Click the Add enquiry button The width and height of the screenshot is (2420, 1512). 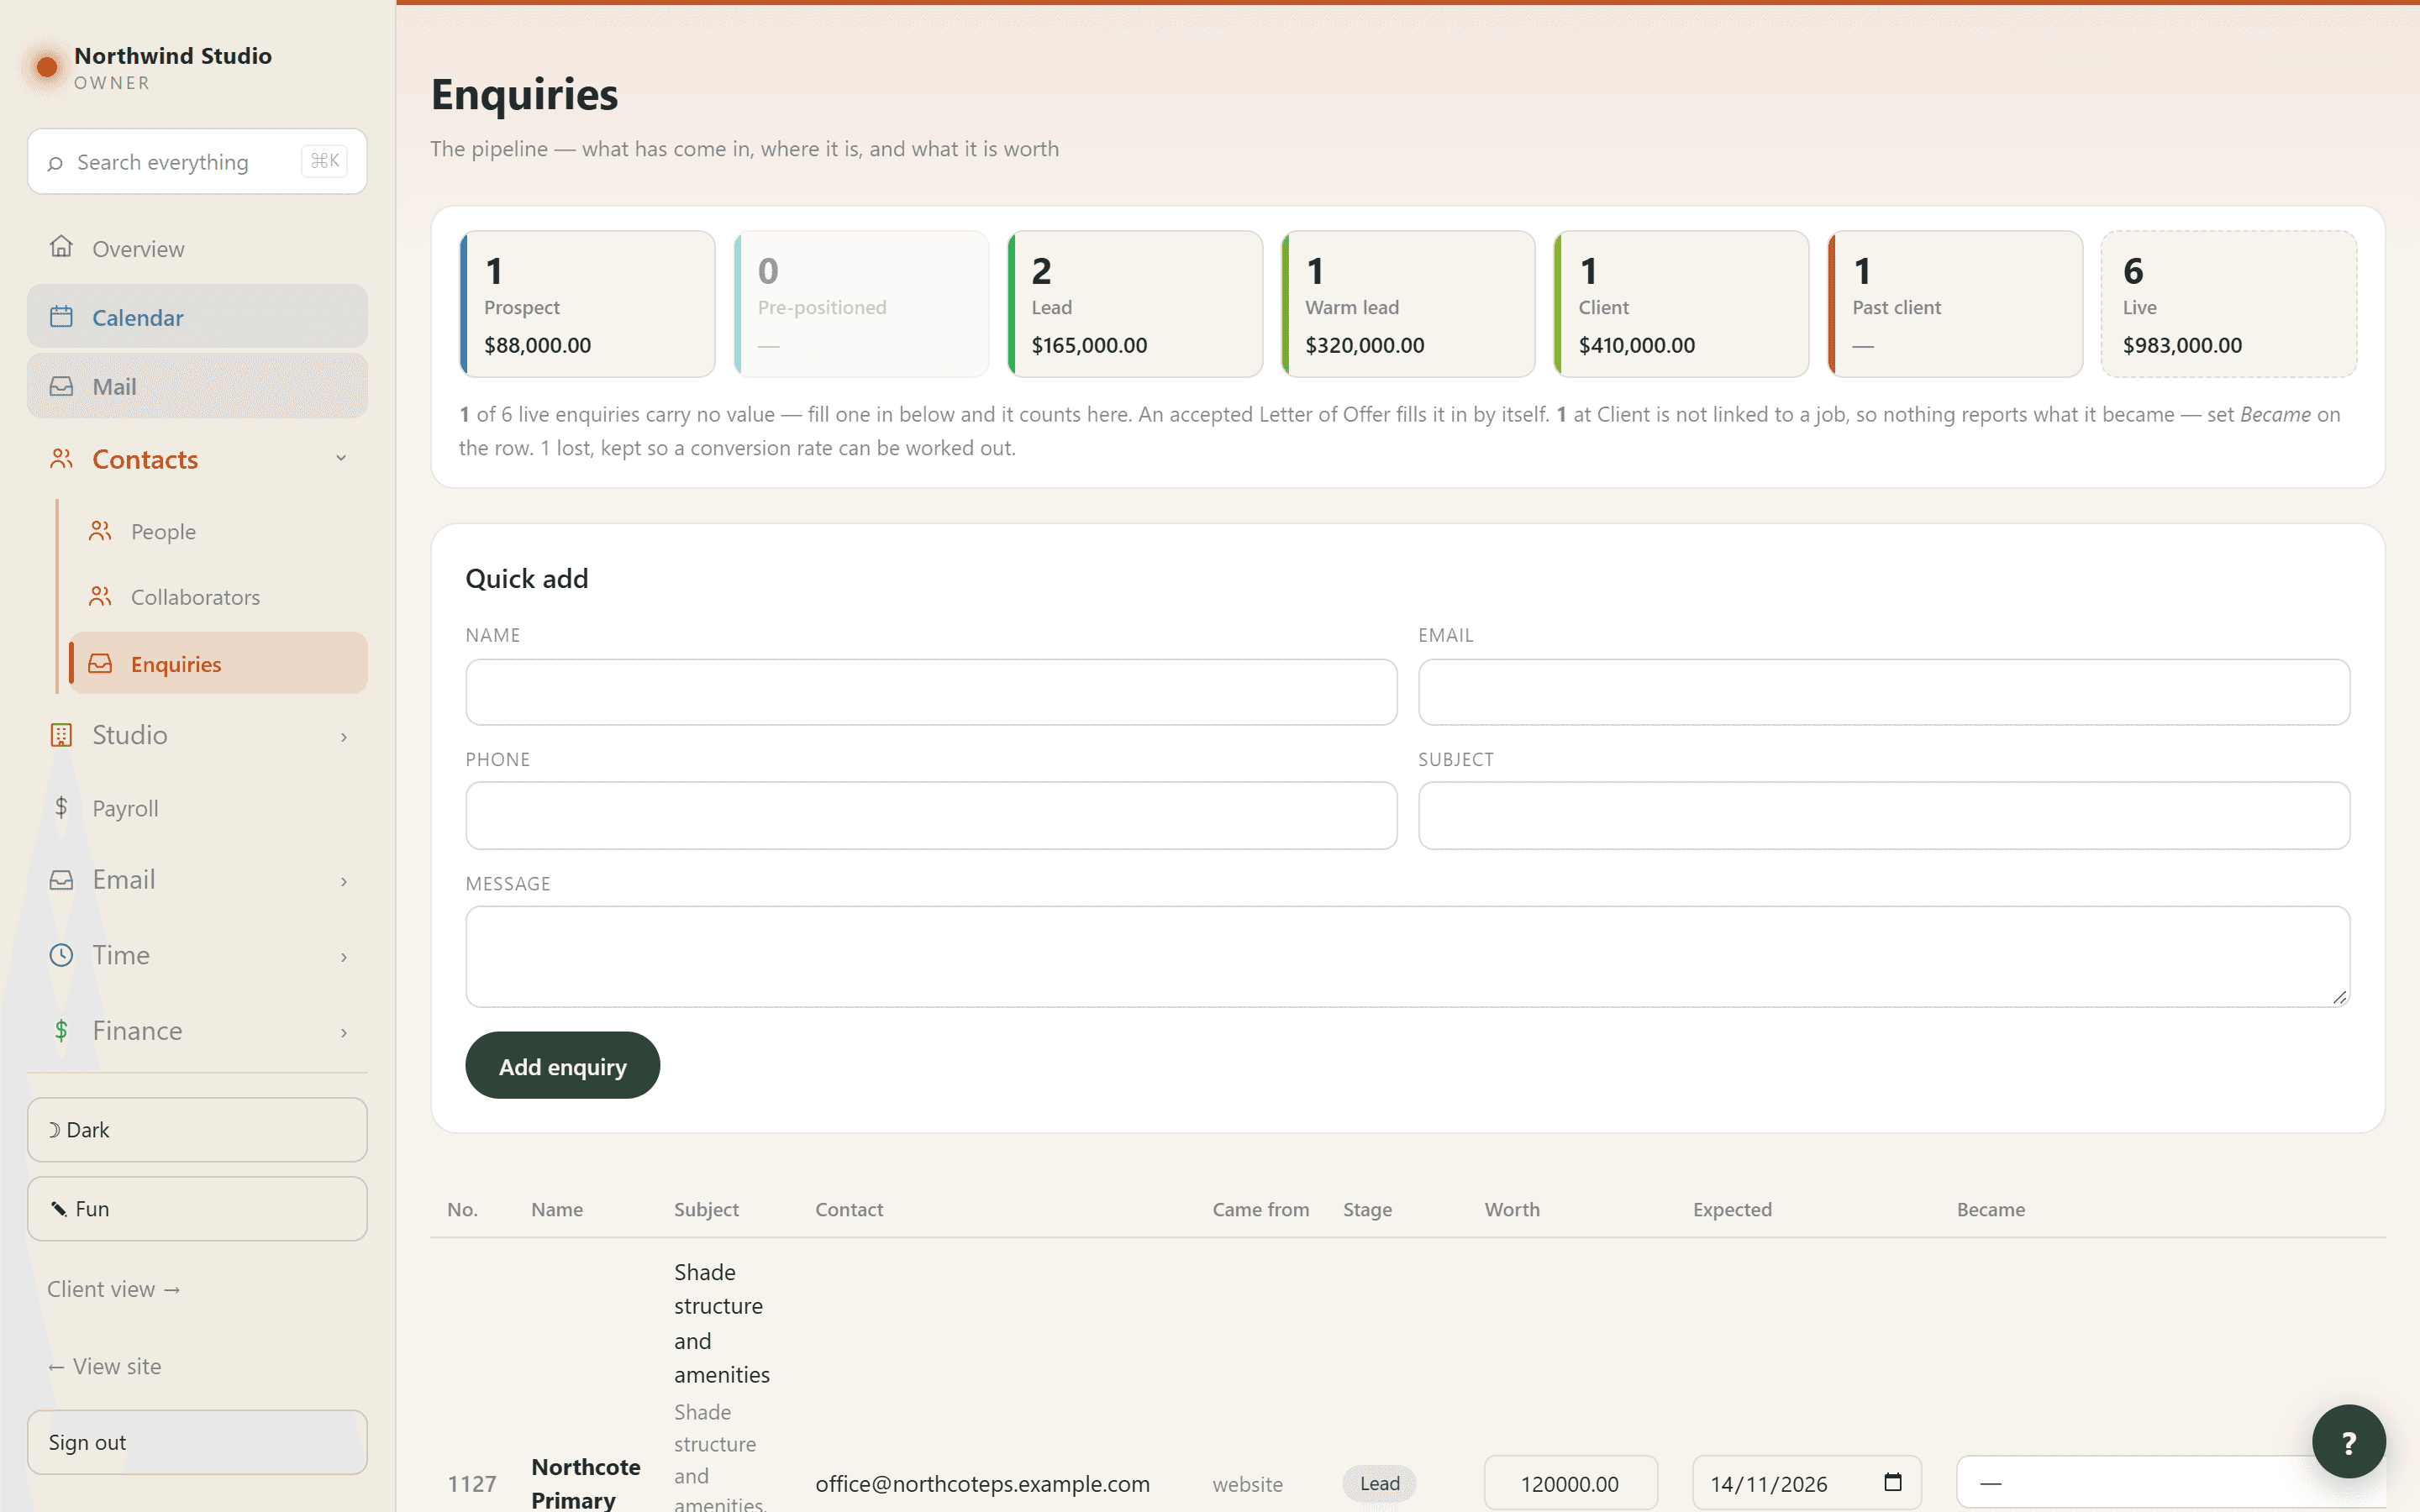click(562, 1066)
